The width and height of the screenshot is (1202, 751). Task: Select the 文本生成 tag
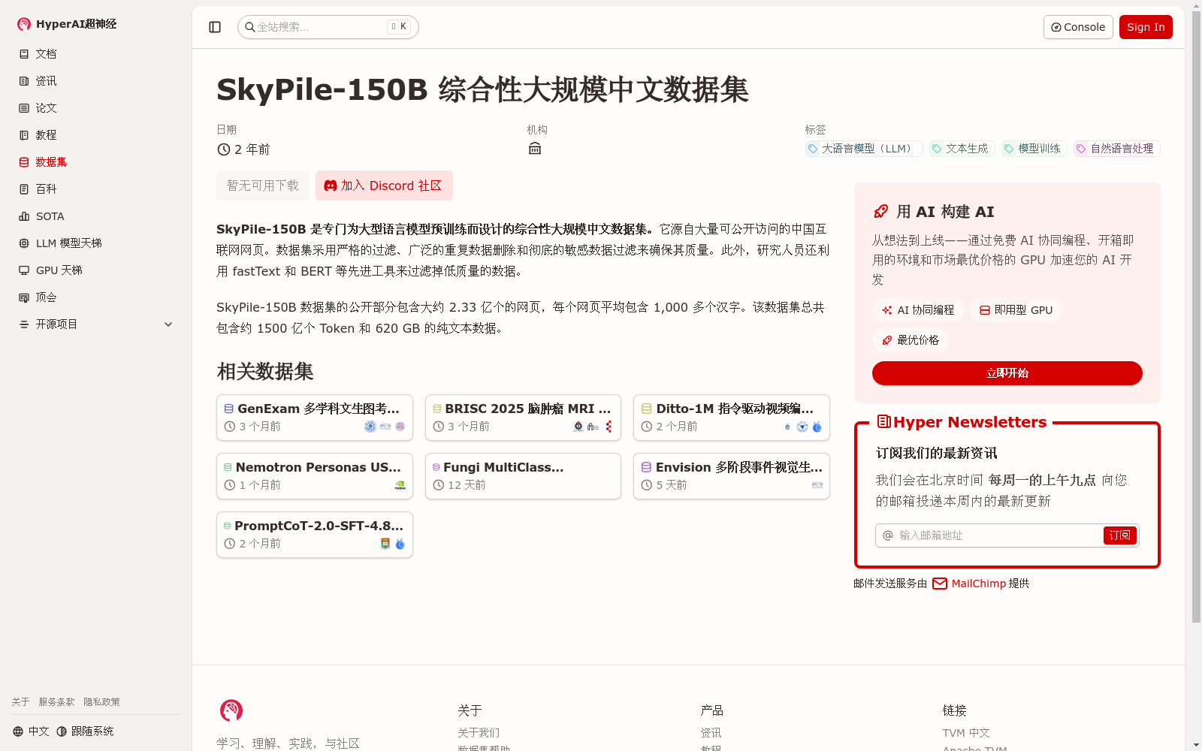coord(962,149)
